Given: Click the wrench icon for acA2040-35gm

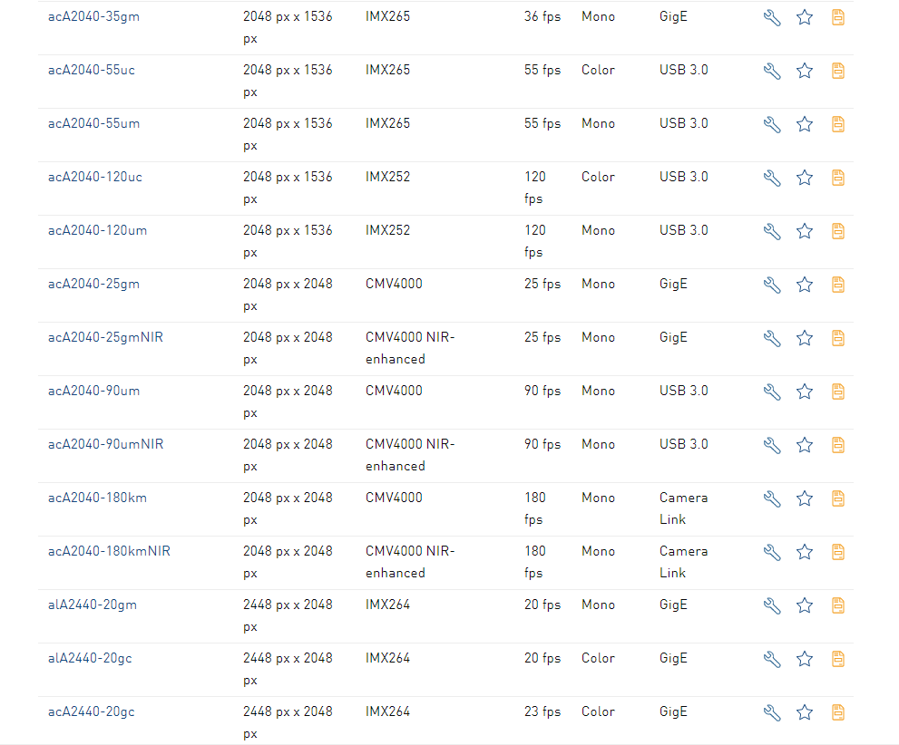Looking at the screenshot, I should point(772,17).
